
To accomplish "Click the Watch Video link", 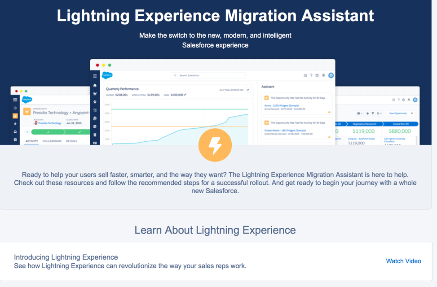I will click(403, 261).
